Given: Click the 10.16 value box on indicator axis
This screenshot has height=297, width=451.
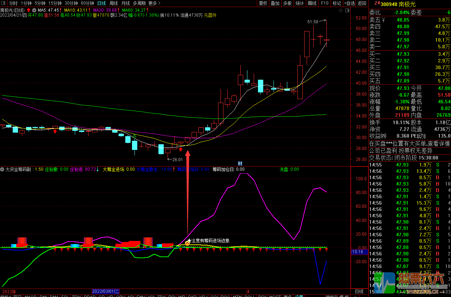Looking at the screenshot, I should [360, 252].
